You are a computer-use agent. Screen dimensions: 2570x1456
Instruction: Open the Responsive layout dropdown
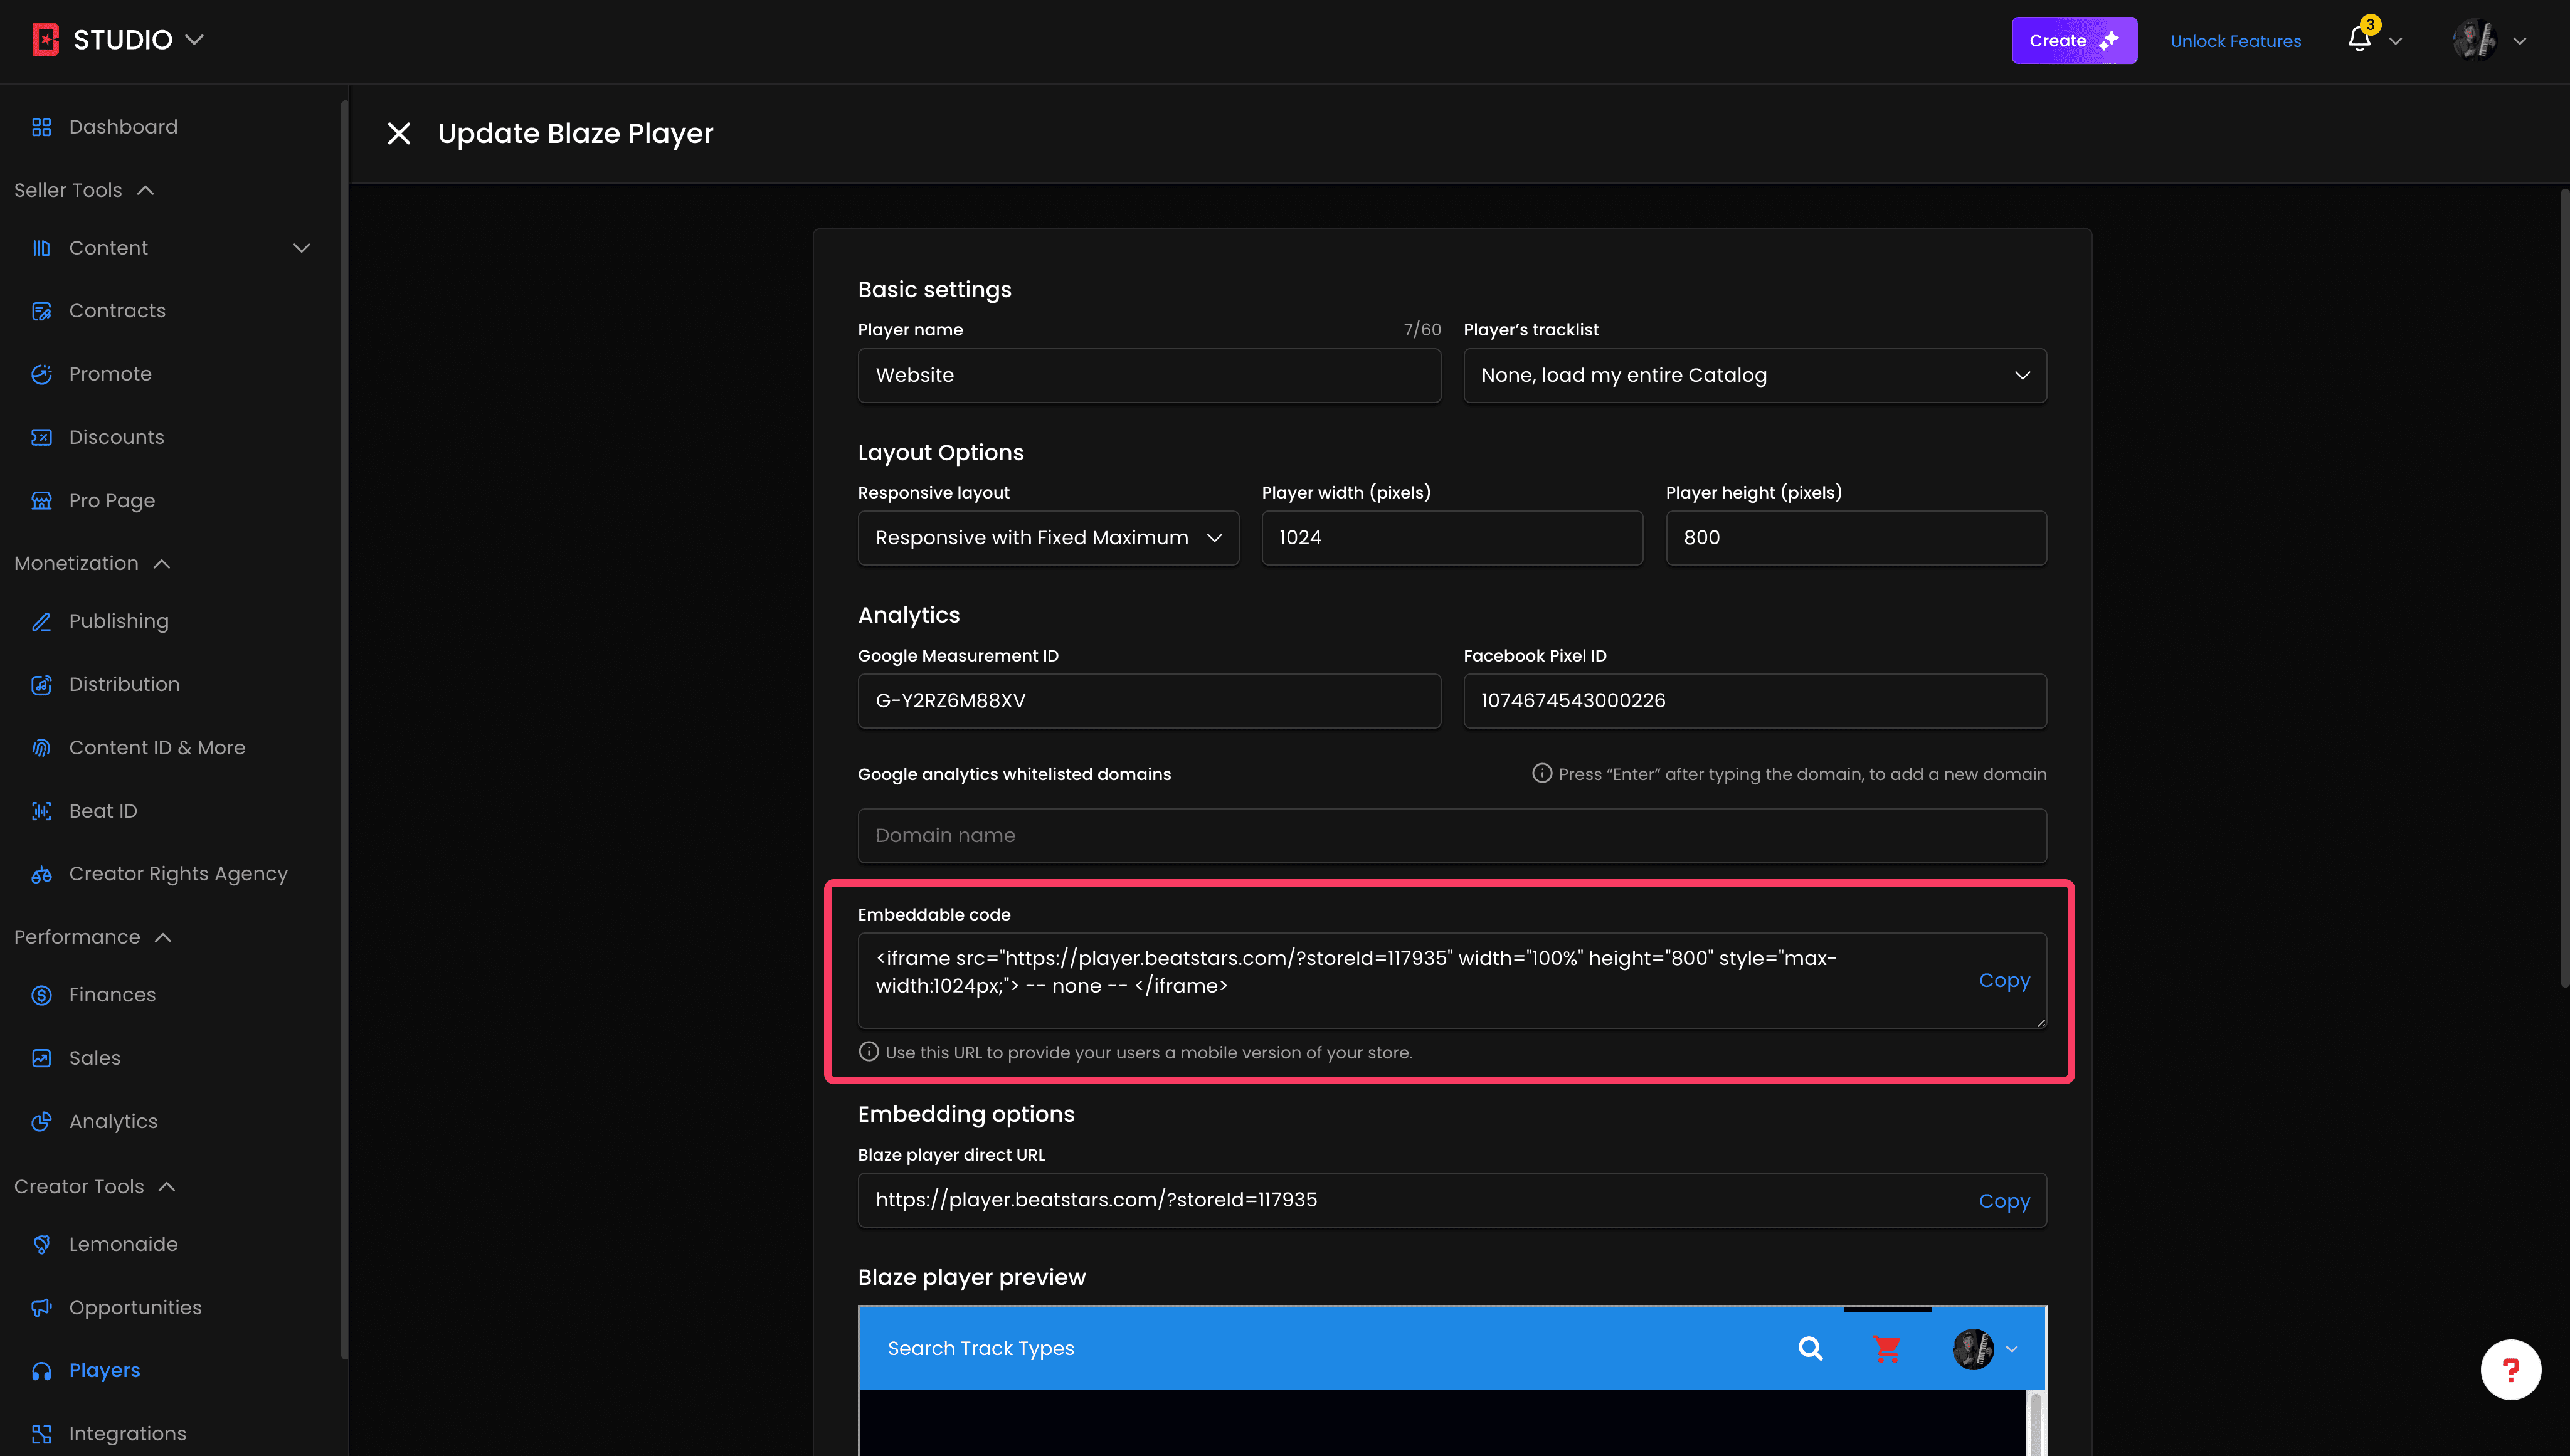pos(1048,538)
